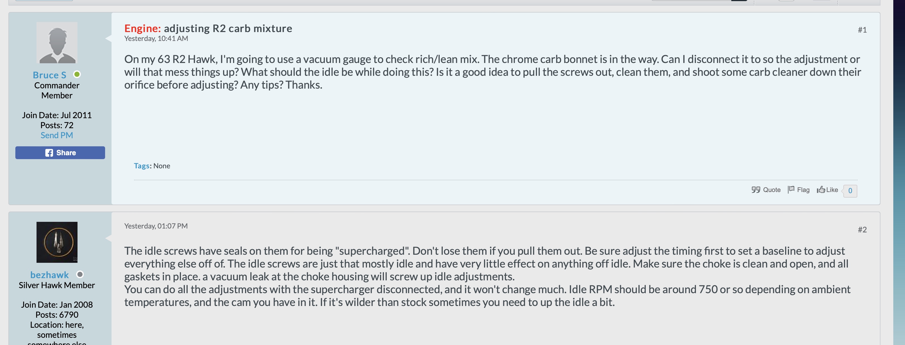Click Bruce S green online status indicator
Screen dimensions: 905x345
77,74
